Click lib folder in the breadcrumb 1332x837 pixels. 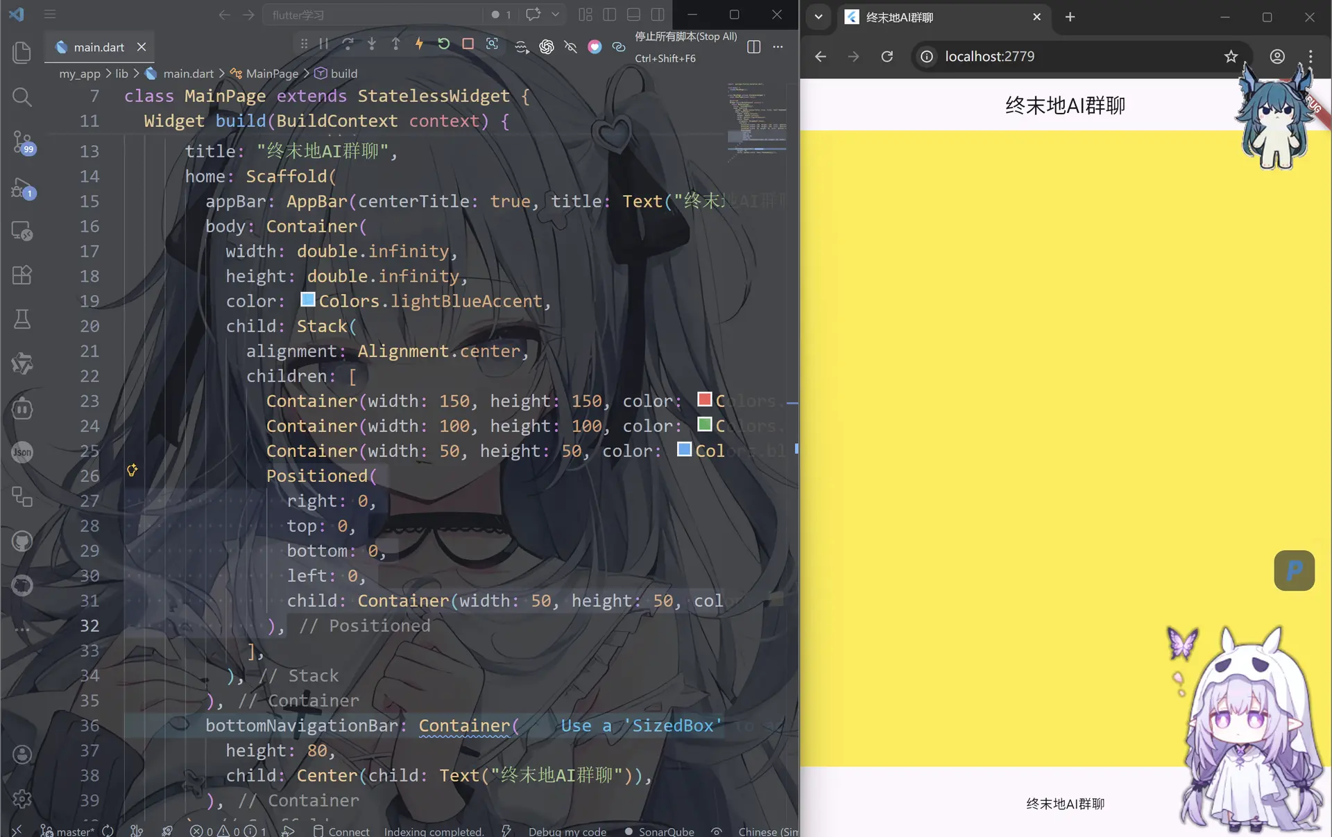[x=121, y=74]
